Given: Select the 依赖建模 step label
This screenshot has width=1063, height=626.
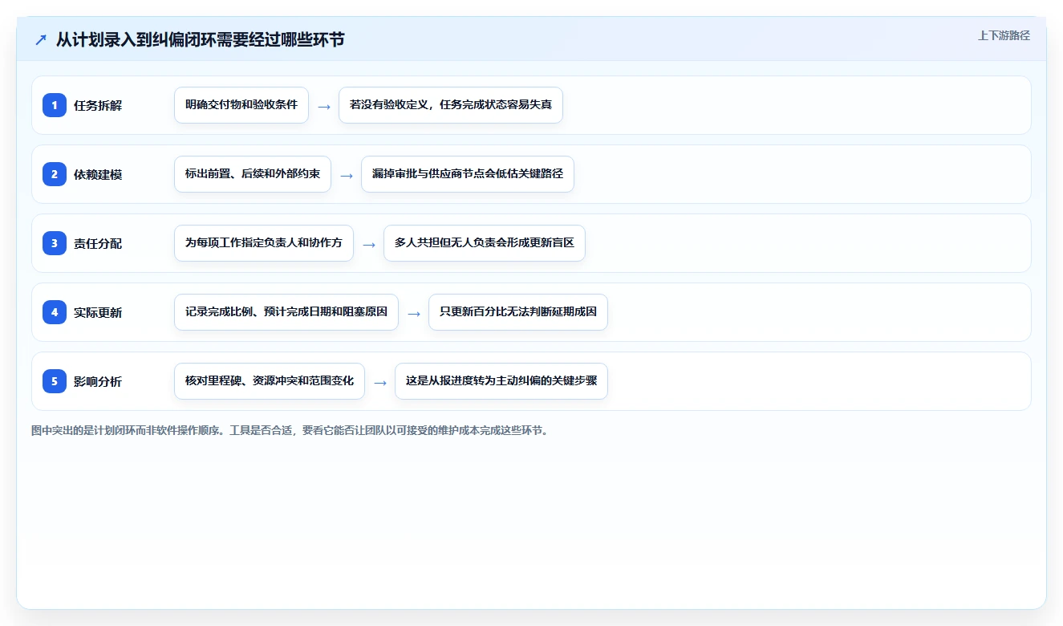Looking at the screenshot, I should 98,174.
